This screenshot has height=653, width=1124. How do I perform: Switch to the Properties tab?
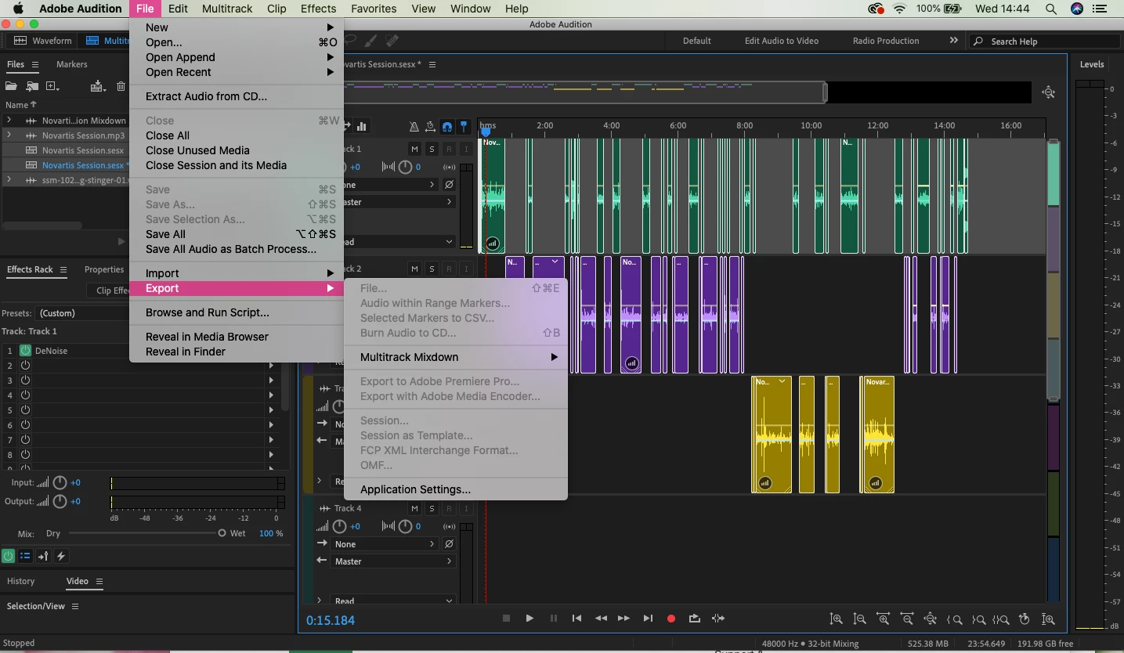pos(104,269)
